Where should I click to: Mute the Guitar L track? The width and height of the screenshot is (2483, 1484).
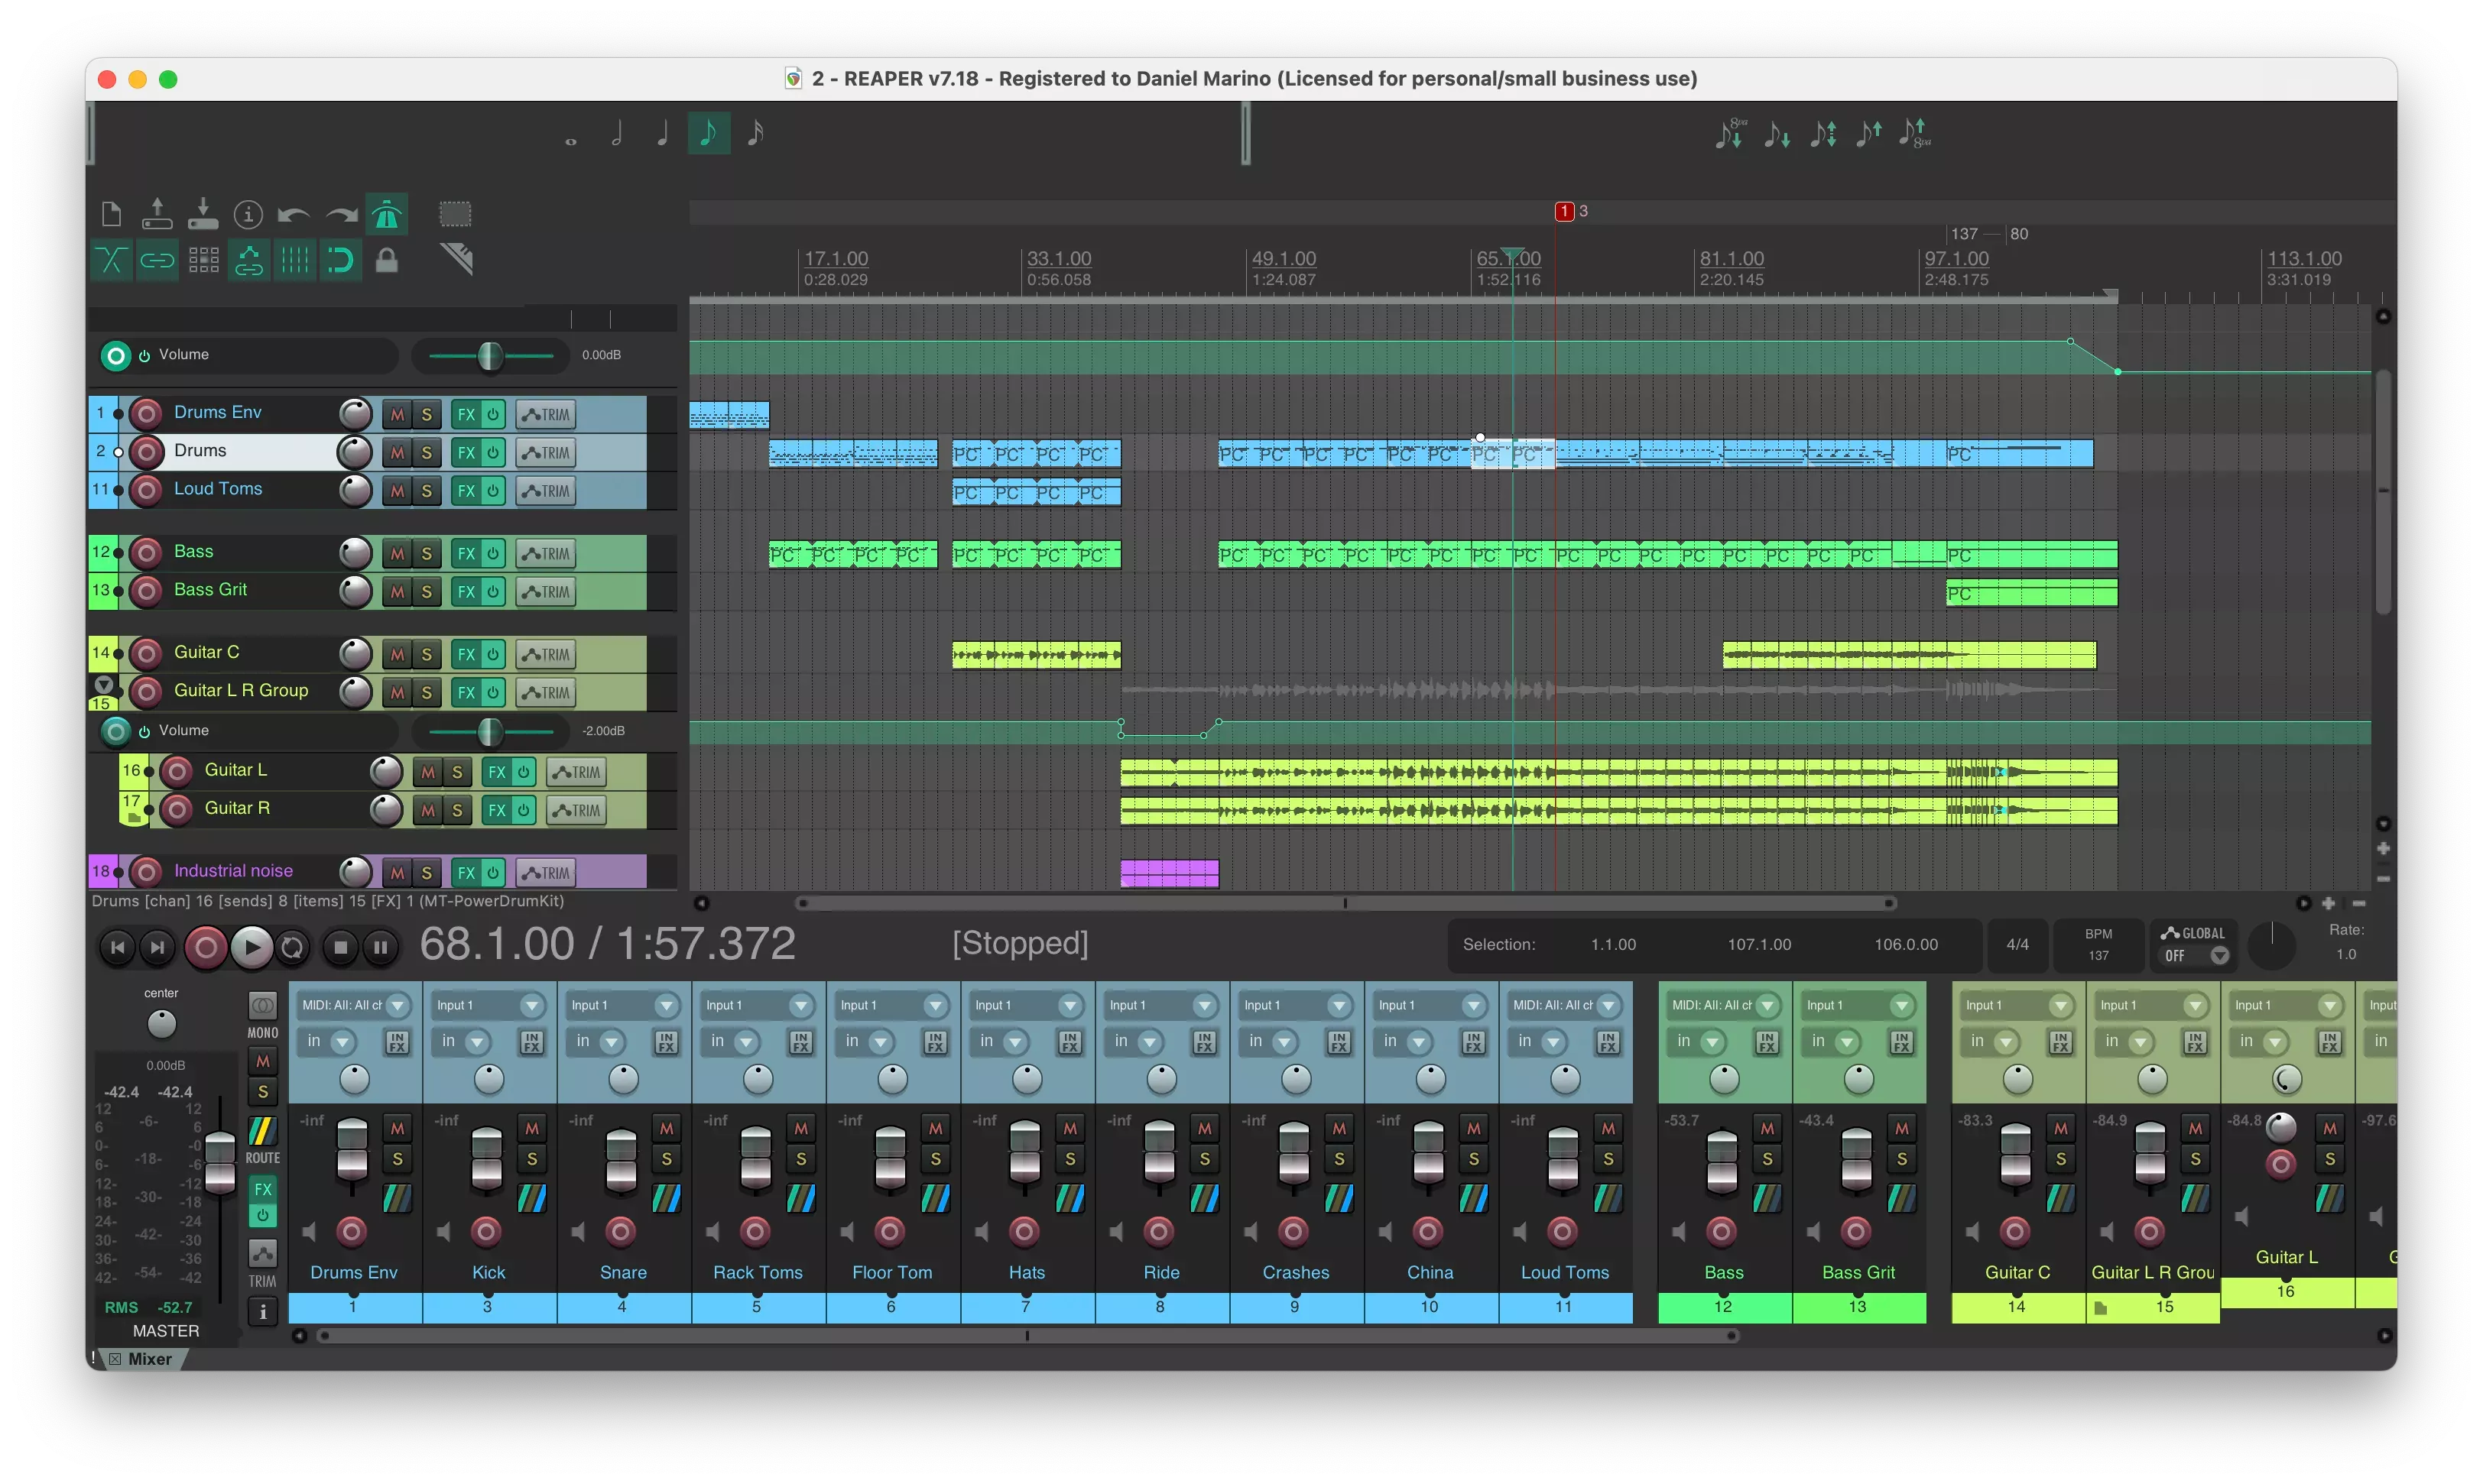coord(428,772)
